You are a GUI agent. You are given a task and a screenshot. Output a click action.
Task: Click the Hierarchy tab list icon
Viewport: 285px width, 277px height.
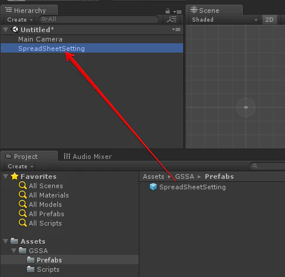(x=9, y=9)
